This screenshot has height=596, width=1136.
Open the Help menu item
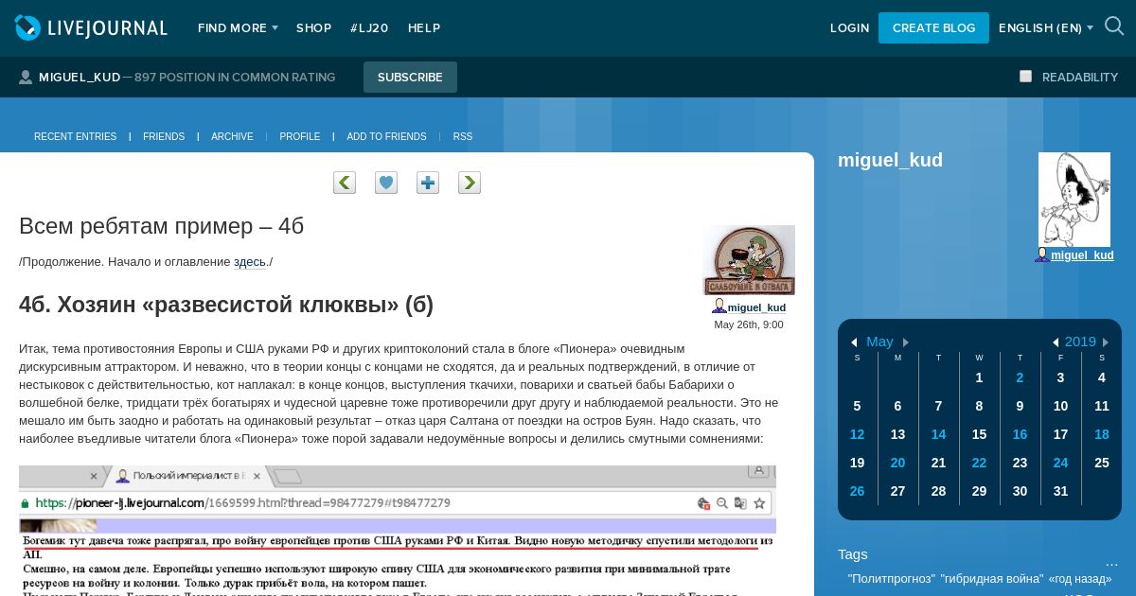tap(424, 28)
